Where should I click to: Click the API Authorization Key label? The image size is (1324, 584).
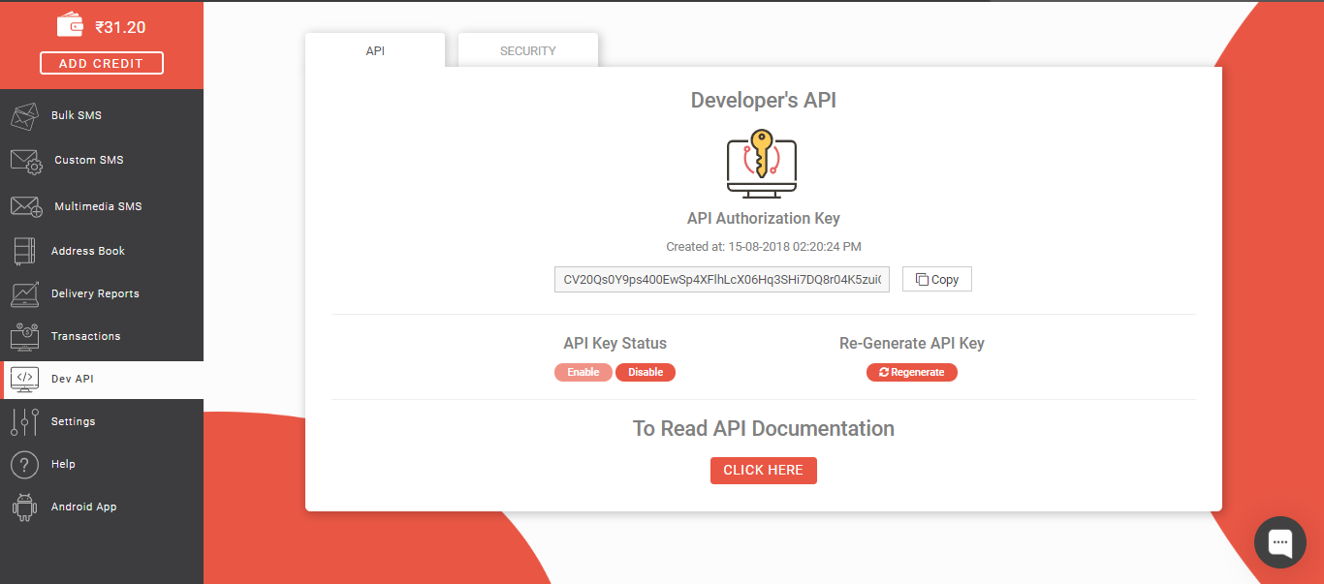click(764, 218)
